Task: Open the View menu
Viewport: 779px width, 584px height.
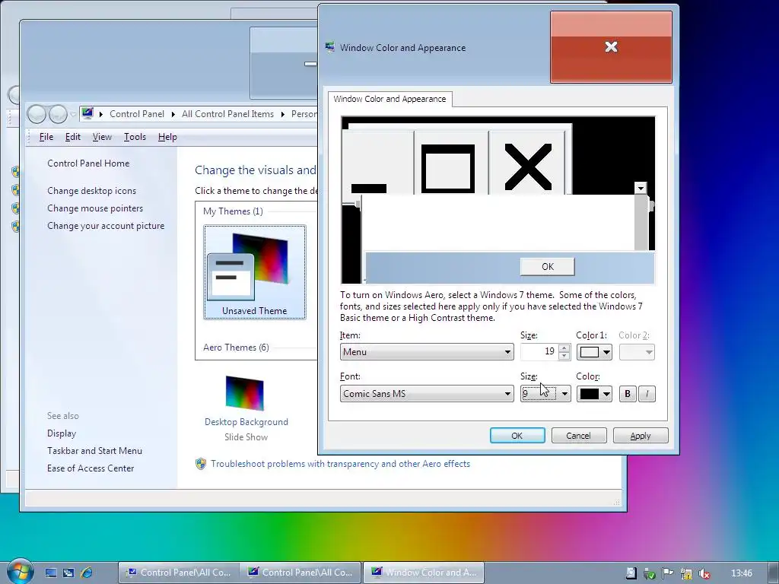Action: coord(102,137)
